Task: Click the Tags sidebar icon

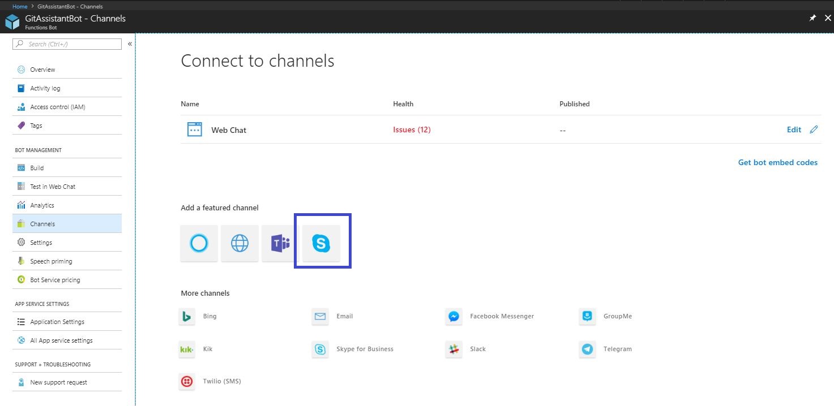Action: (x=22, y=126)
